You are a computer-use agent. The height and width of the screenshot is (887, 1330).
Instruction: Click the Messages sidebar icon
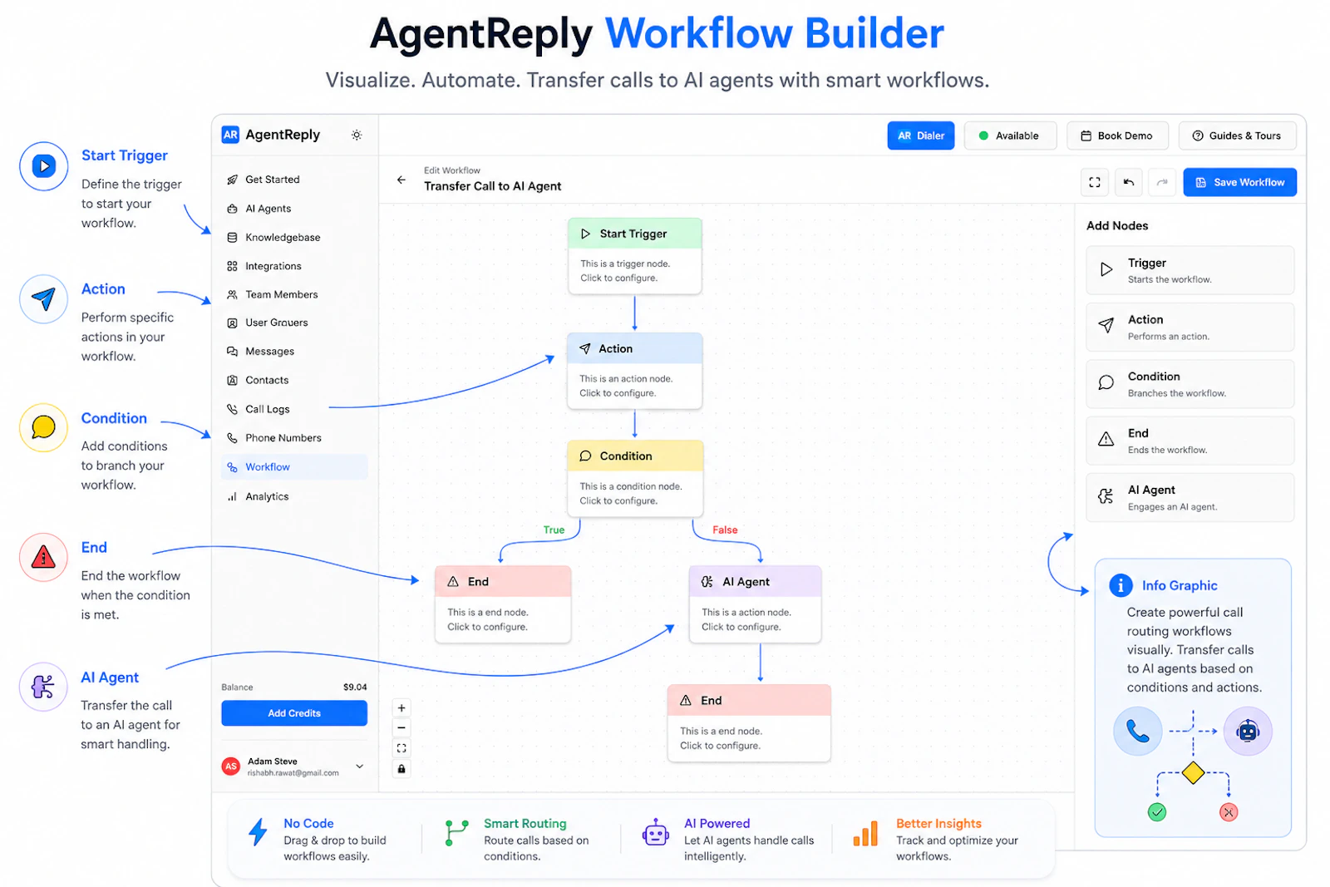[x=233, y=352]
